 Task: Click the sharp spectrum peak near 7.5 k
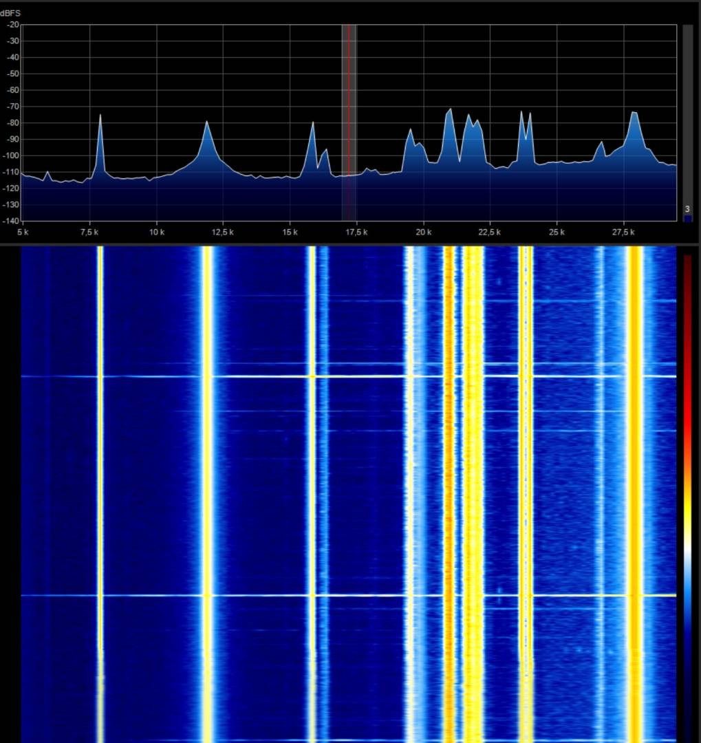coord(100,117)
